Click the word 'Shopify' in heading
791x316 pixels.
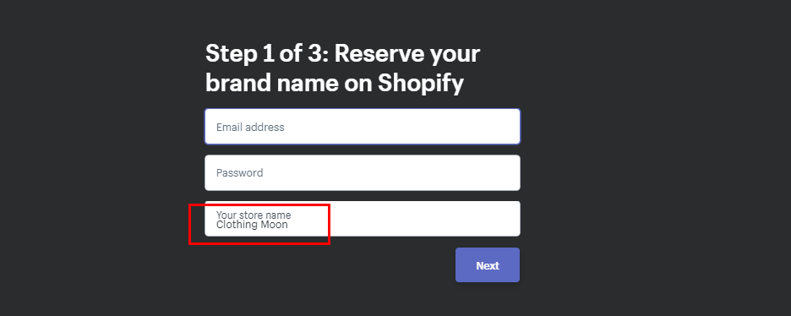(421, 84)
